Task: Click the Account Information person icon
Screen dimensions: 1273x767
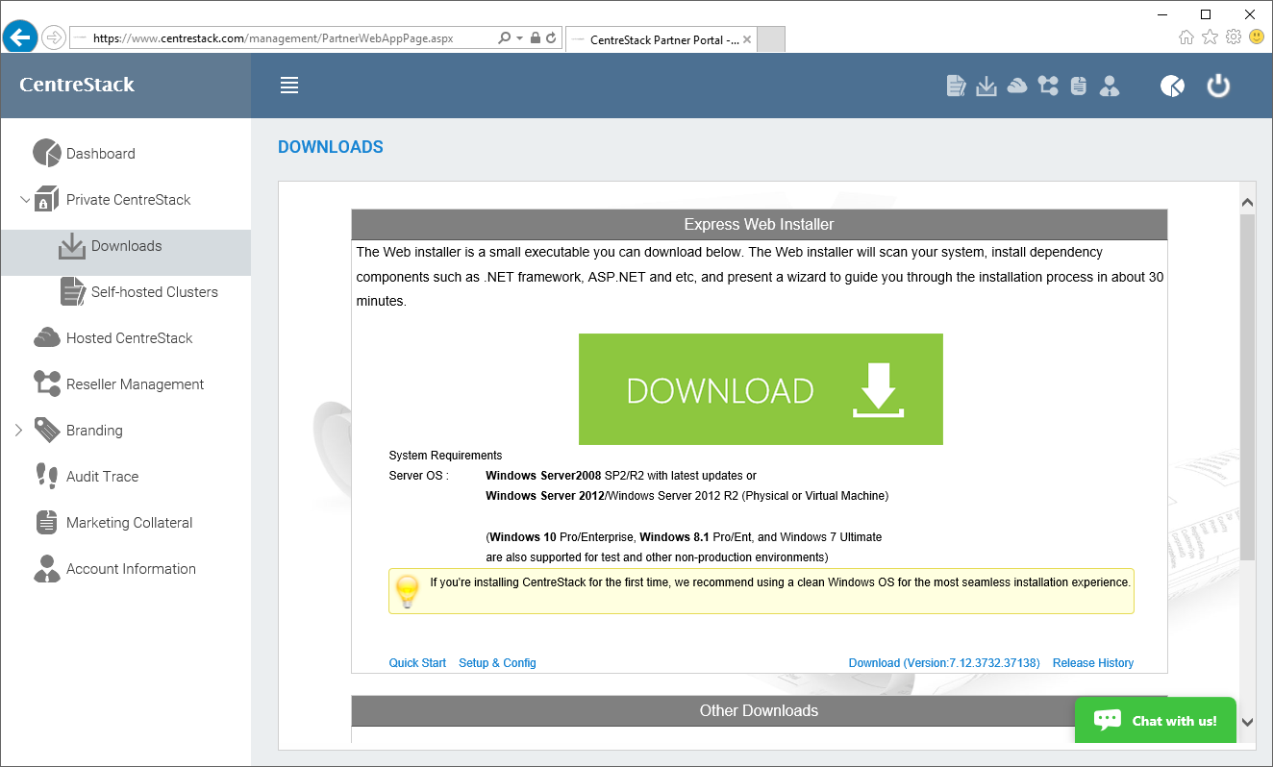Action: coord(46,568)
